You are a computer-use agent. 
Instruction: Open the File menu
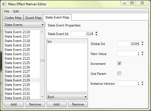(7, 11)
